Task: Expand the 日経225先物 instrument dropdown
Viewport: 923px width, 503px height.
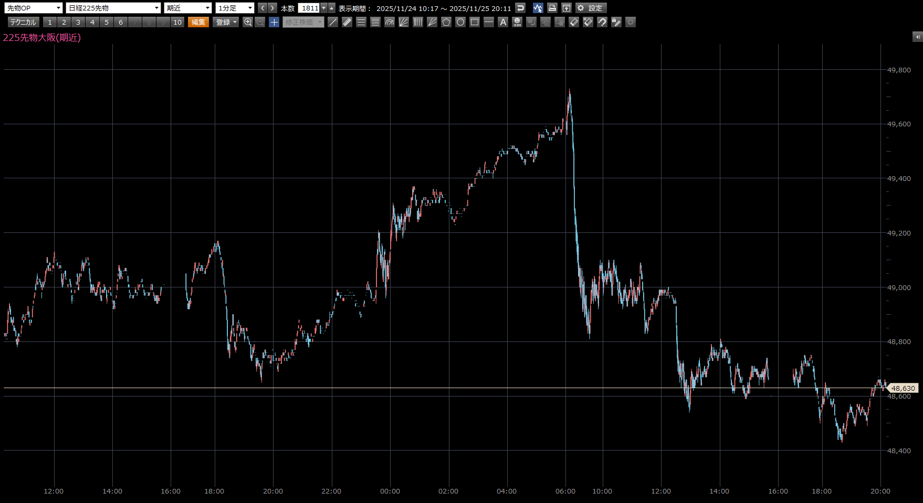Action: pos(113,8)
